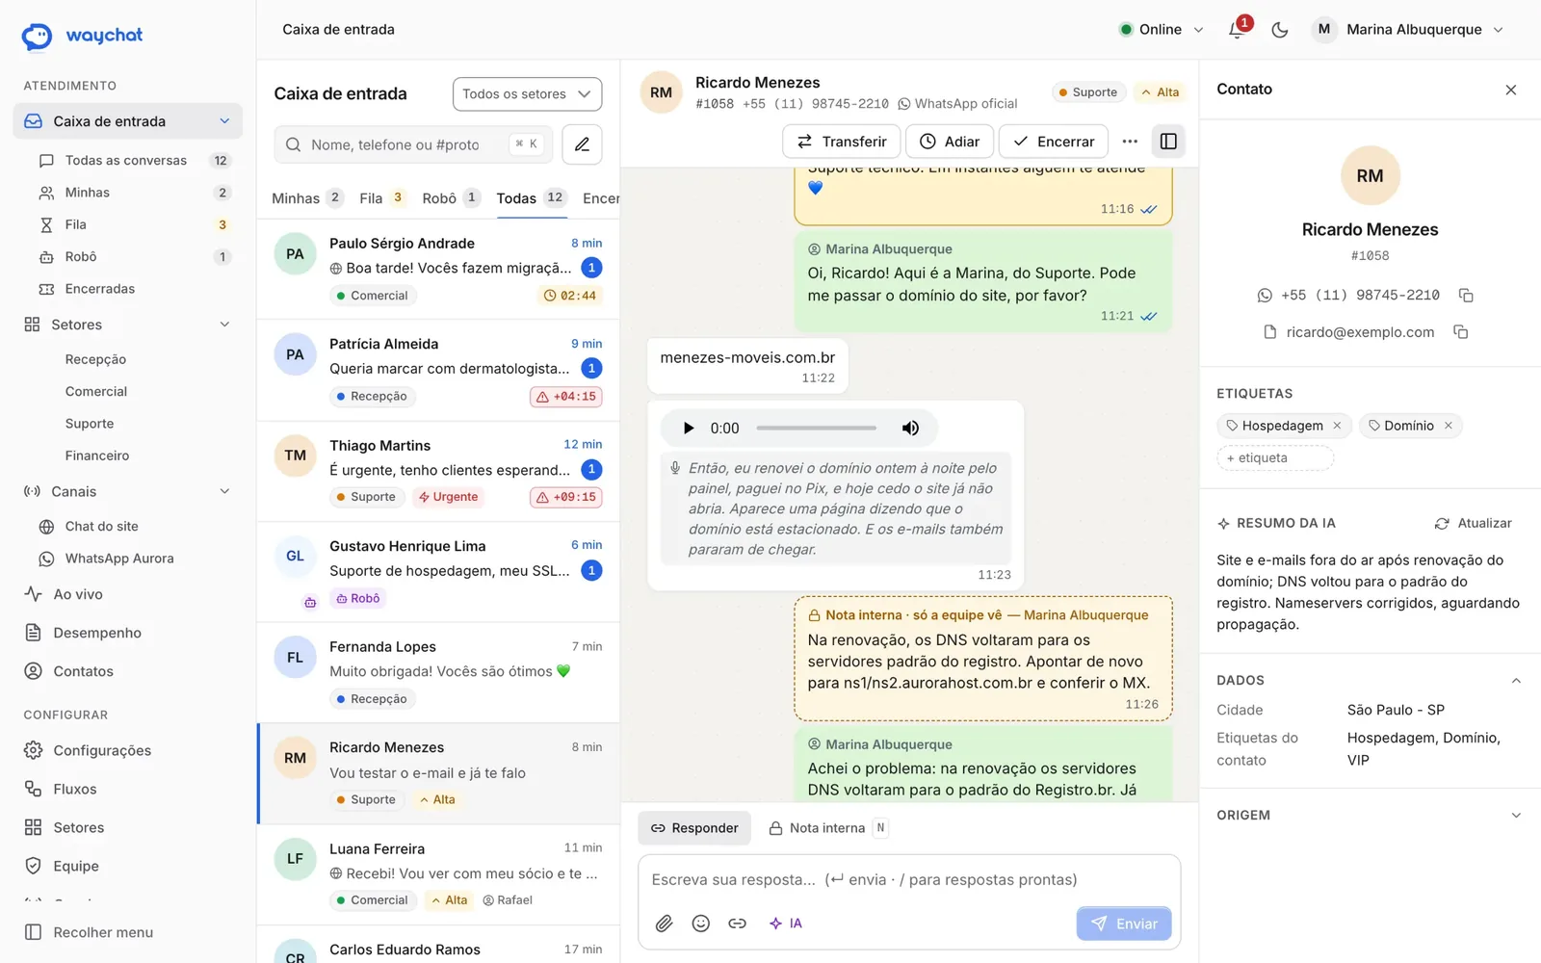
Task: Refresh the AI summary with Atualizar
Action: [1473, 523]
